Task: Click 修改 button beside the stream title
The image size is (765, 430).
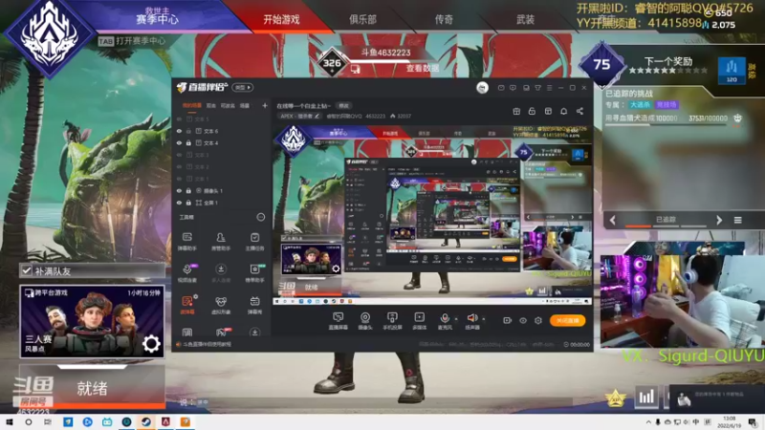Action: (x=344, y=106)
